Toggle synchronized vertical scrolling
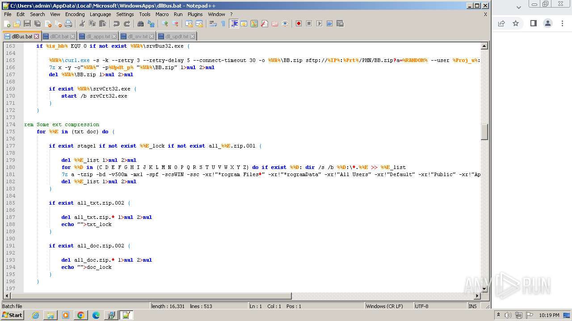 [189, 24]
